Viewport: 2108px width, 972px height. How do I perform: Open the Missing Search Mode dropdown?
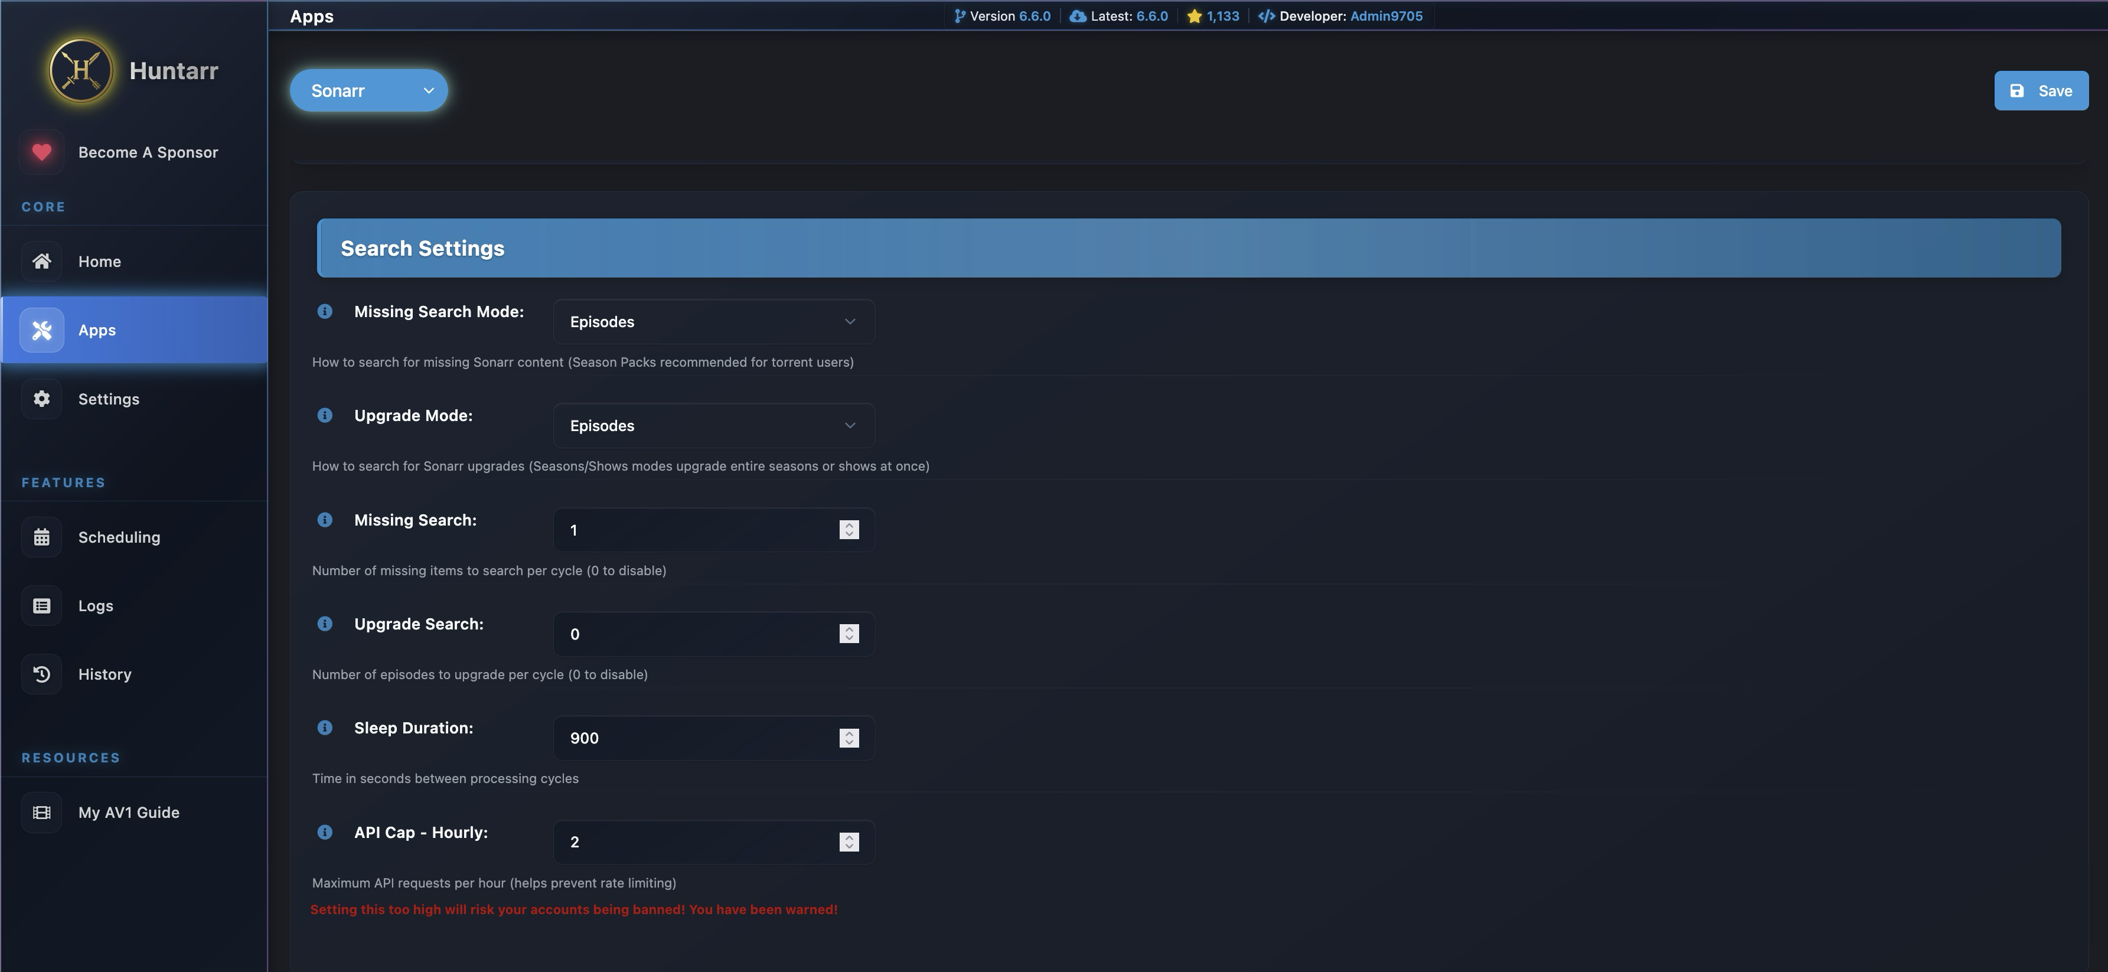(x=713, y=322)
